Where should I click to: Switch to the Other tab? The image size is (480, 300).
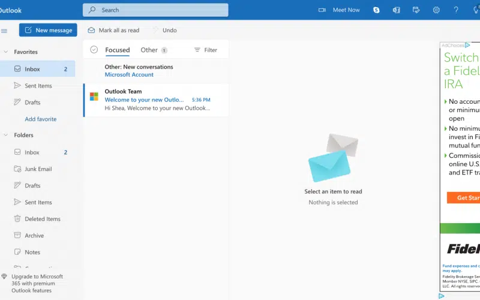coord(149,50)
